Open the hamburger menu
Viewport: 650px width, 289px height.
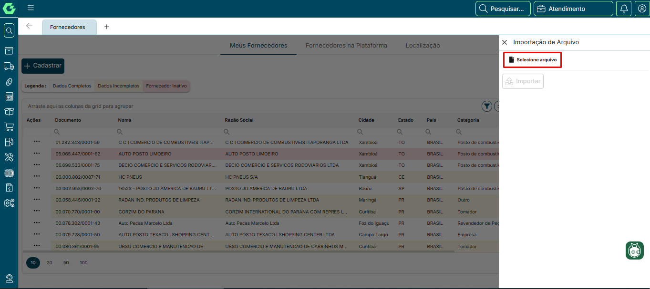[31, 8]
